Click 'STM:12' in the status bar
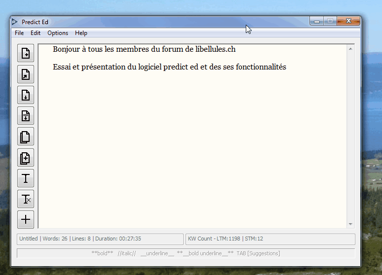Screen dimensions: 382x275 click(x=254, y=239)
